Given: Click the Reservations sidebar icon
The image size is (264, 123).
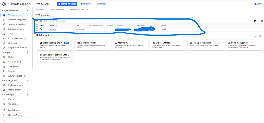Looking at the screenshot, I should coord(4,43).
